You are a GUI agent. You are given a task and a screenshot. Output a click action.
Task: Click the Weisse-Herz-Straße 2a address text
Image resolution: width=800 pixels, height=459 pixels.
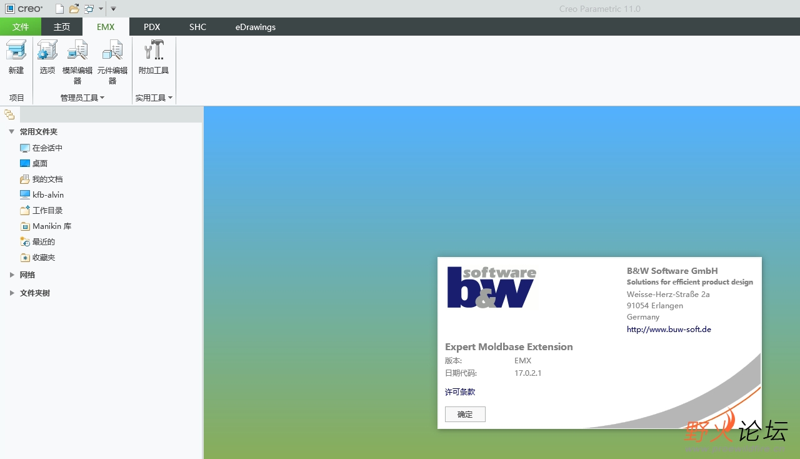[668, 295]
